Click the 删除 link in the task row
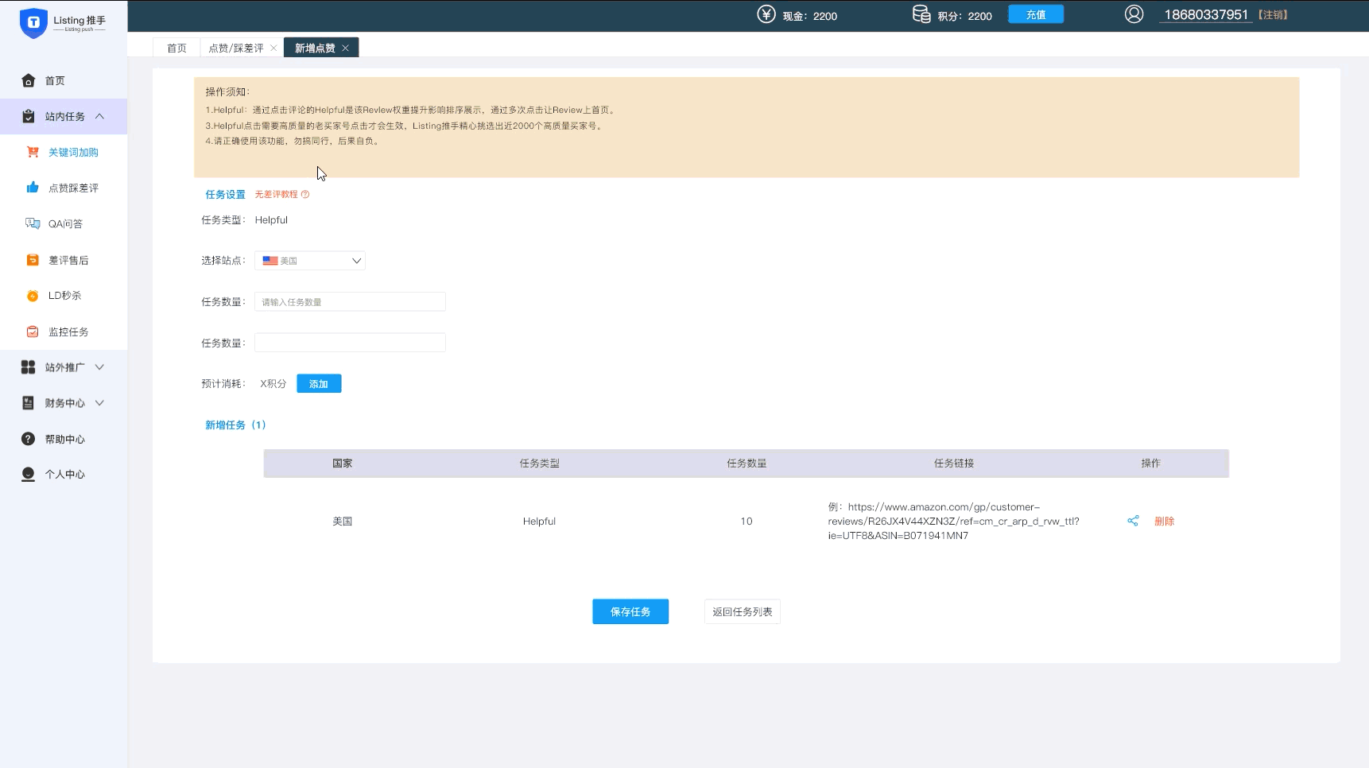1369x768 pixels. click(1165, 521)
